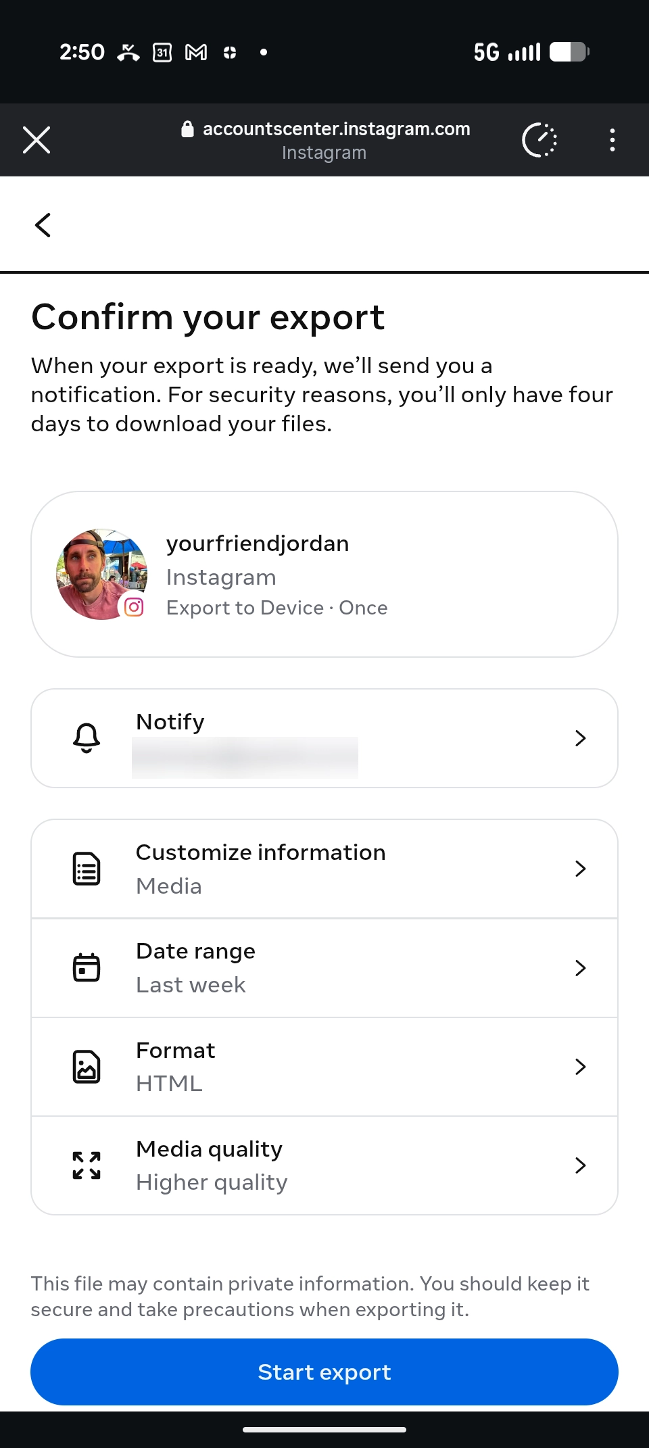
Task: Expand Customize information with its chevron
Action: point(580,869)
